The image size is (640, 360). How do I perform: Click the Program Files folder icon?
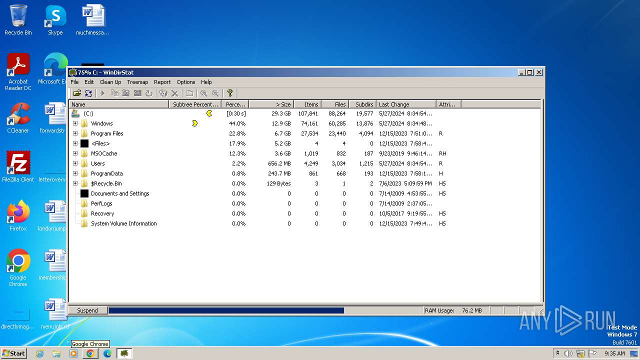pyautogui.click(x=84, y=133)
